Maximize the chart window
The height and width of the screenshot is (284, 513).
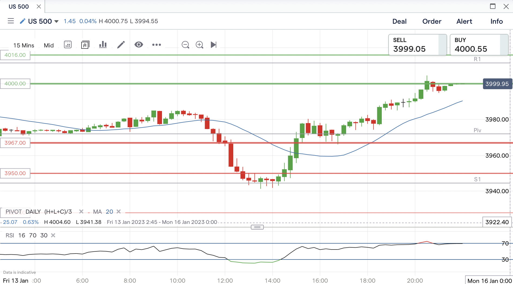(493, 6)
